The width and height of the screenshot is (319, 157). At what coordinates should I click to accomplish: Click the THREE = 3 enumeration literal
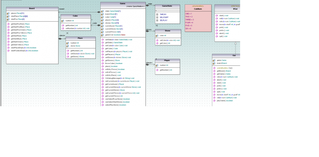point(189,20)
